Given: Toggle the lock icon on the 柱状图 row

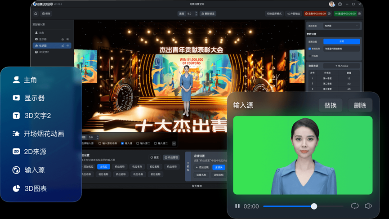Looking at the screenshot, I should [x=63, y=45].
